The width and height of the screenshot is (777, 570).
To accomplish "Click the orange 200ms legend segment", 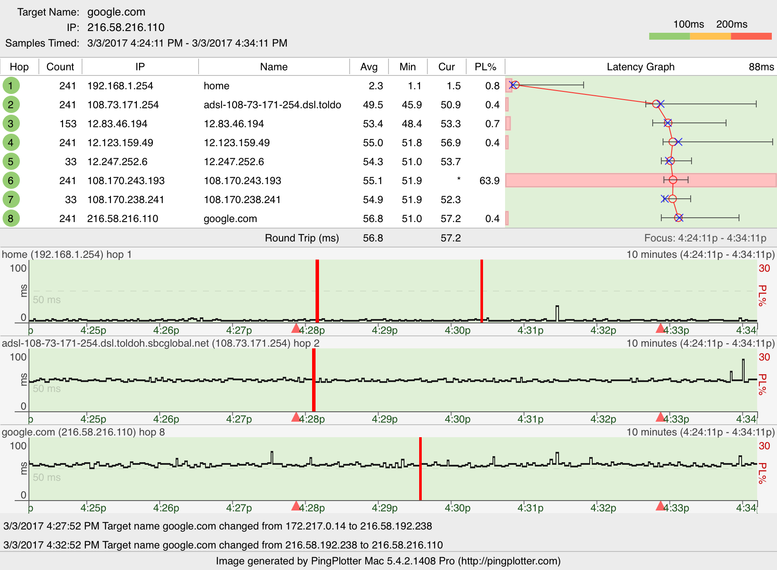I will [x=710, y=37].
